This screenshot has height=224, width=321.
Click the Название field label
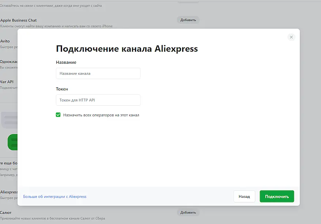tap(66, 62)
